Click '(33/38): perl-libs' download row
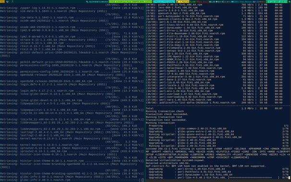The height and width of the screenshot is (182, 291). click(214, 88)
